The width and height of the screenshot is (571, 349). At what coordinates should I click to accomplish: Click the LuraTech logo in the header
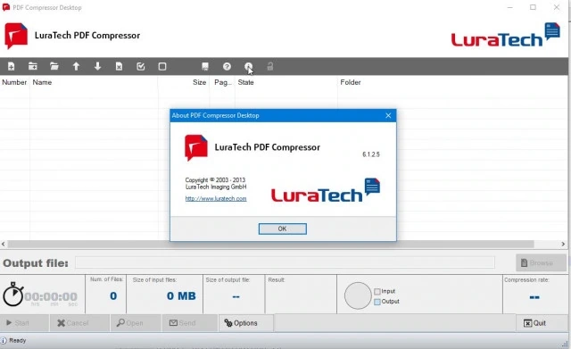click(x=506, y=36)
